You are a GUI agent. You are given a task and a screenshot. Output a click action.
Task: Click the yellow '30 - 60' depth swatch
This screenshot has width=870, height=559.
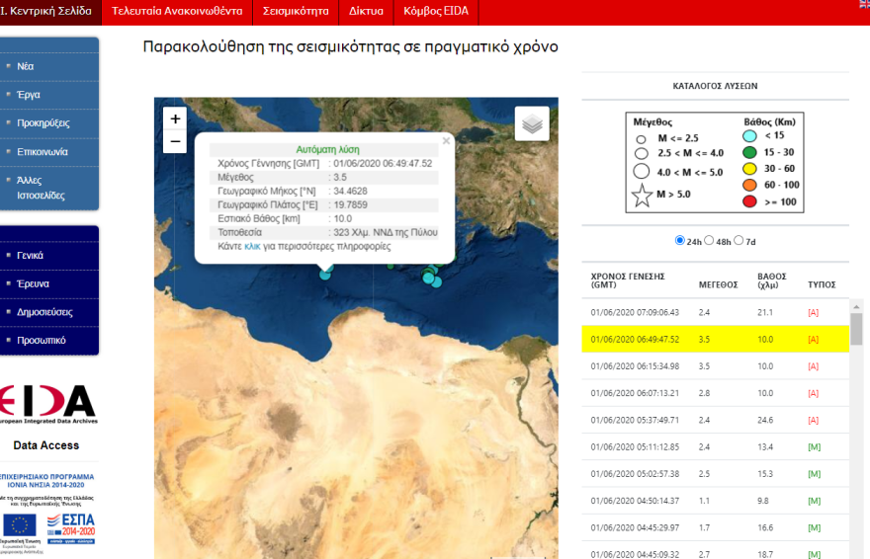point(749,169)
